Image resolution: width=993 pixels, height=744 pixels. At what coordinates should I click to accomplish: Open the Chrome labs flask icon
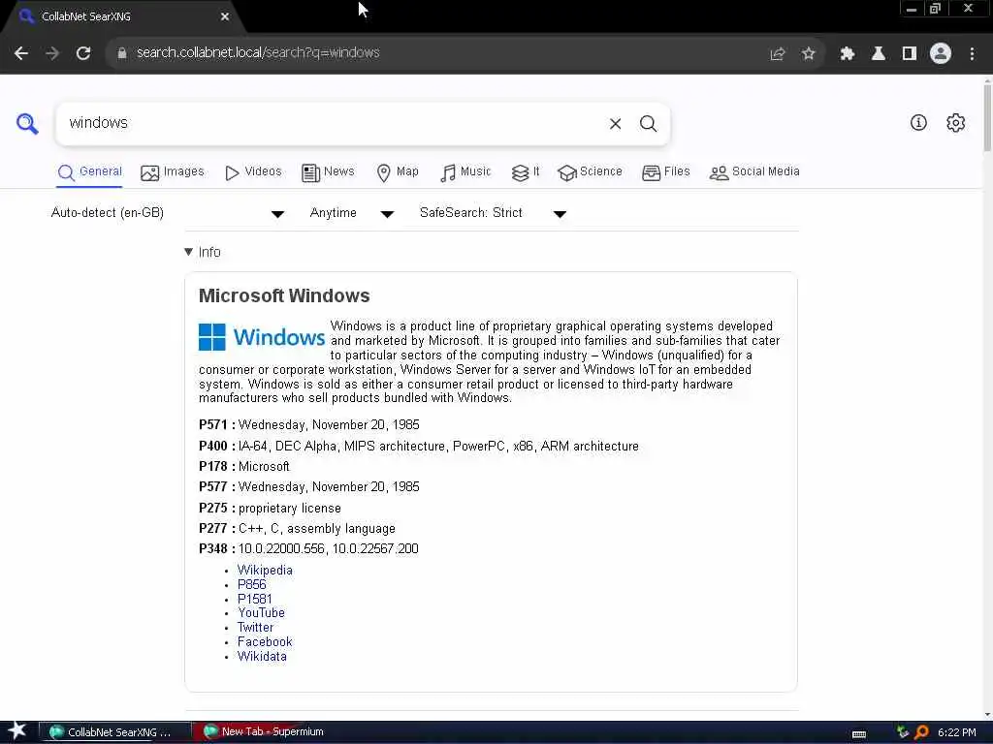pyautogui.click(x=879, y=54)
